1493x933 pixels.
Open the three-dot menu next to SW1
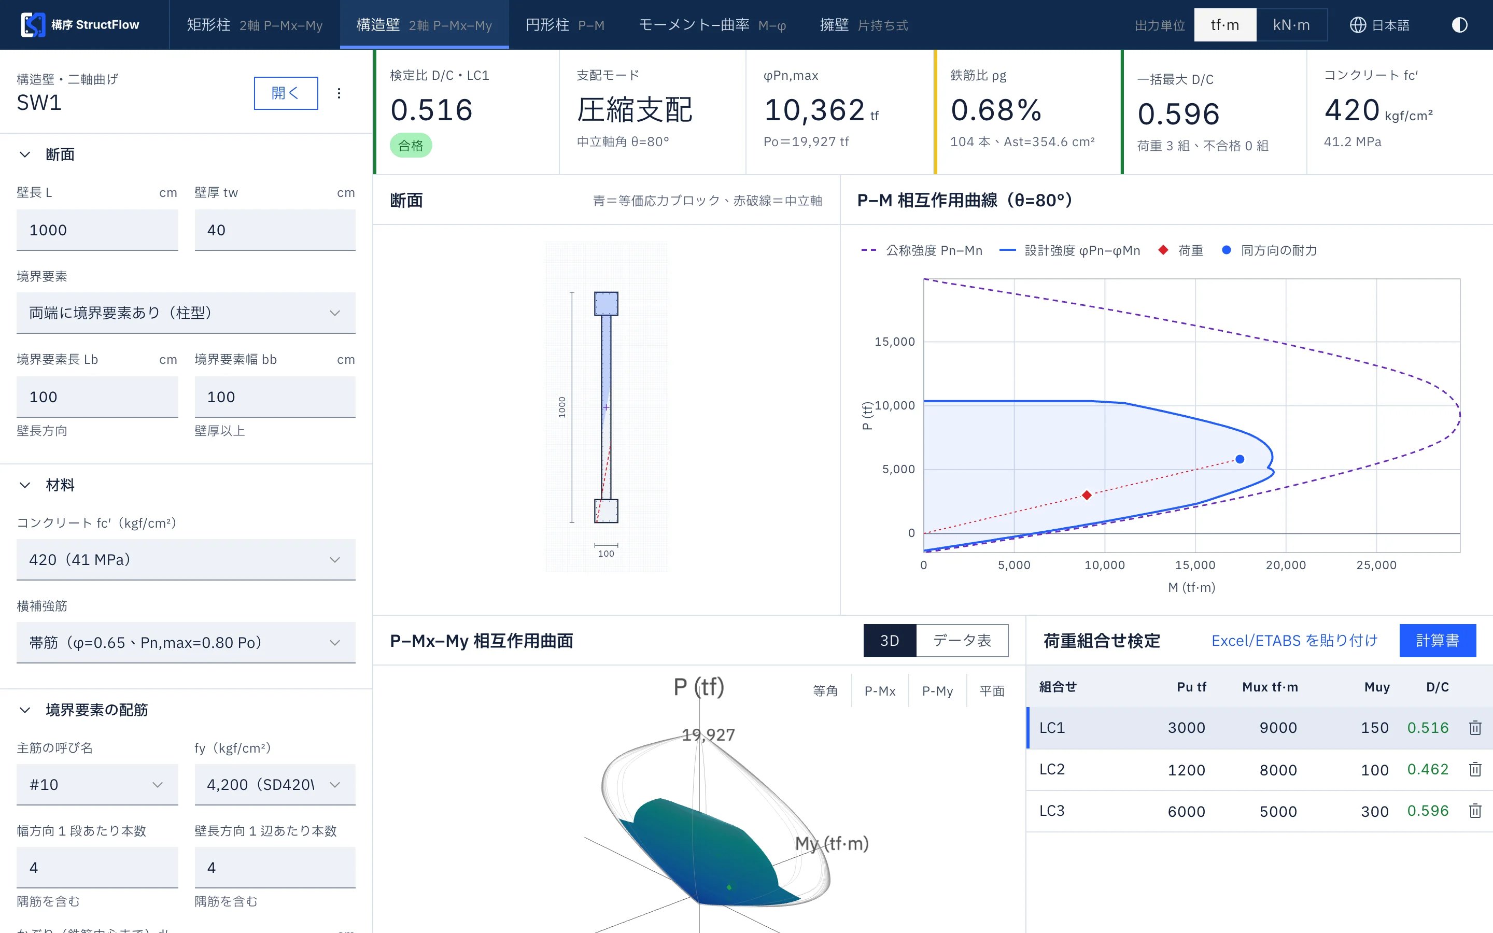coord(339,93)
